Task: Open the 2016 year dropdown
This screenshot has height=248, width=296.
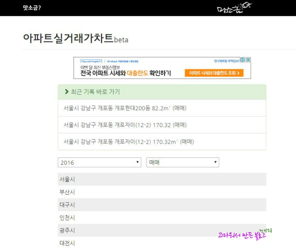Action: [100, 162]
